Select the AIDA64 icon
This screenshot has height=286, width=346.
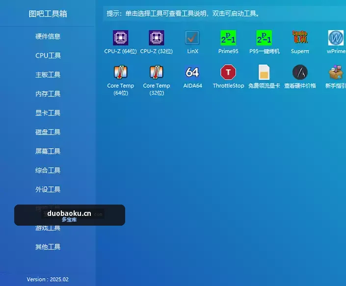pos(192,72)
